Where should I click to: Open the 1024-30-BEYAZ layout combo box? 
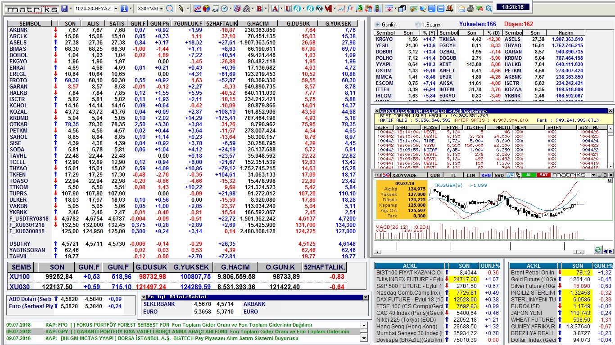96,9
